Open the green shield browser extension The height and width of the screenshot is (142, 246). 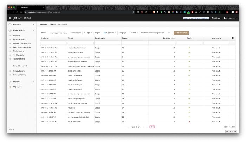pos(161,12)
